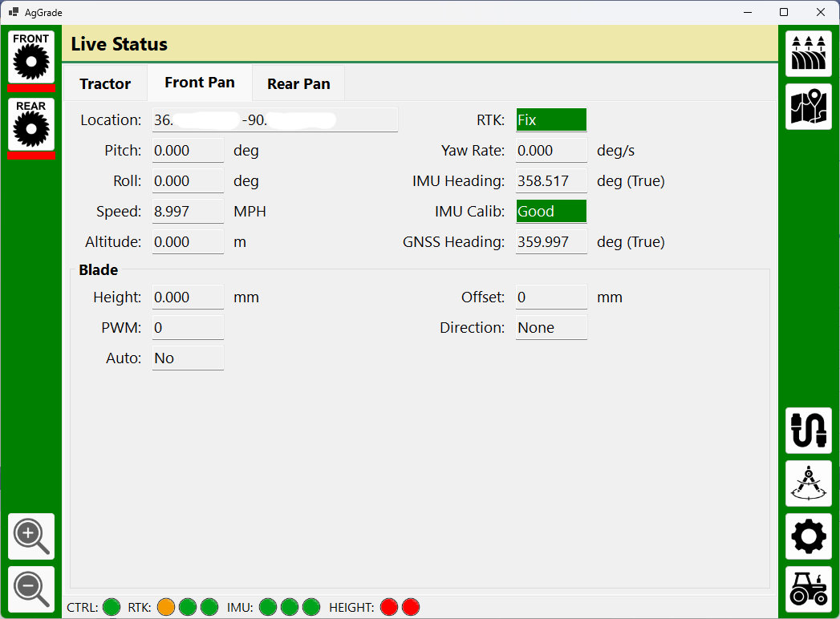The height and width of the screenshot is (619, 840).
Task: Open settings via the gear icon
Action: coord(808,536)
